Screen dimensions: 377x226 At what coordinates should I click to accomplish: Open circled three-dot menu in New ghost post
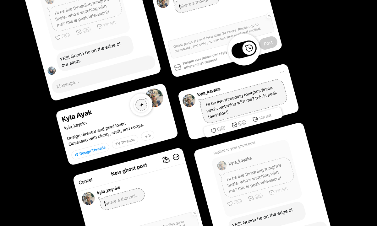(176, 157)
